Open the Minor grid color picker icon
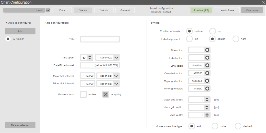Viewport: 266px width, 133px height. pyautogui.click(x=207, y=89)
